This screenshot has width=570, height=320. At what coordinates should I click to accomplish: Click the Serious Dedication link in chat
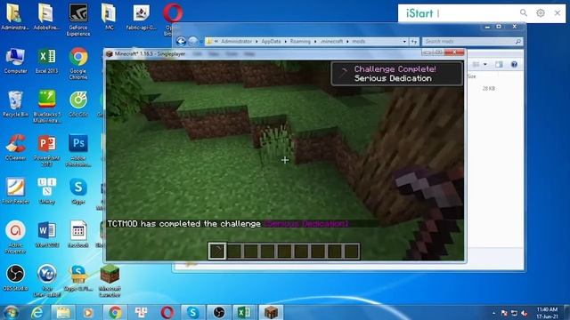(305, 224)
